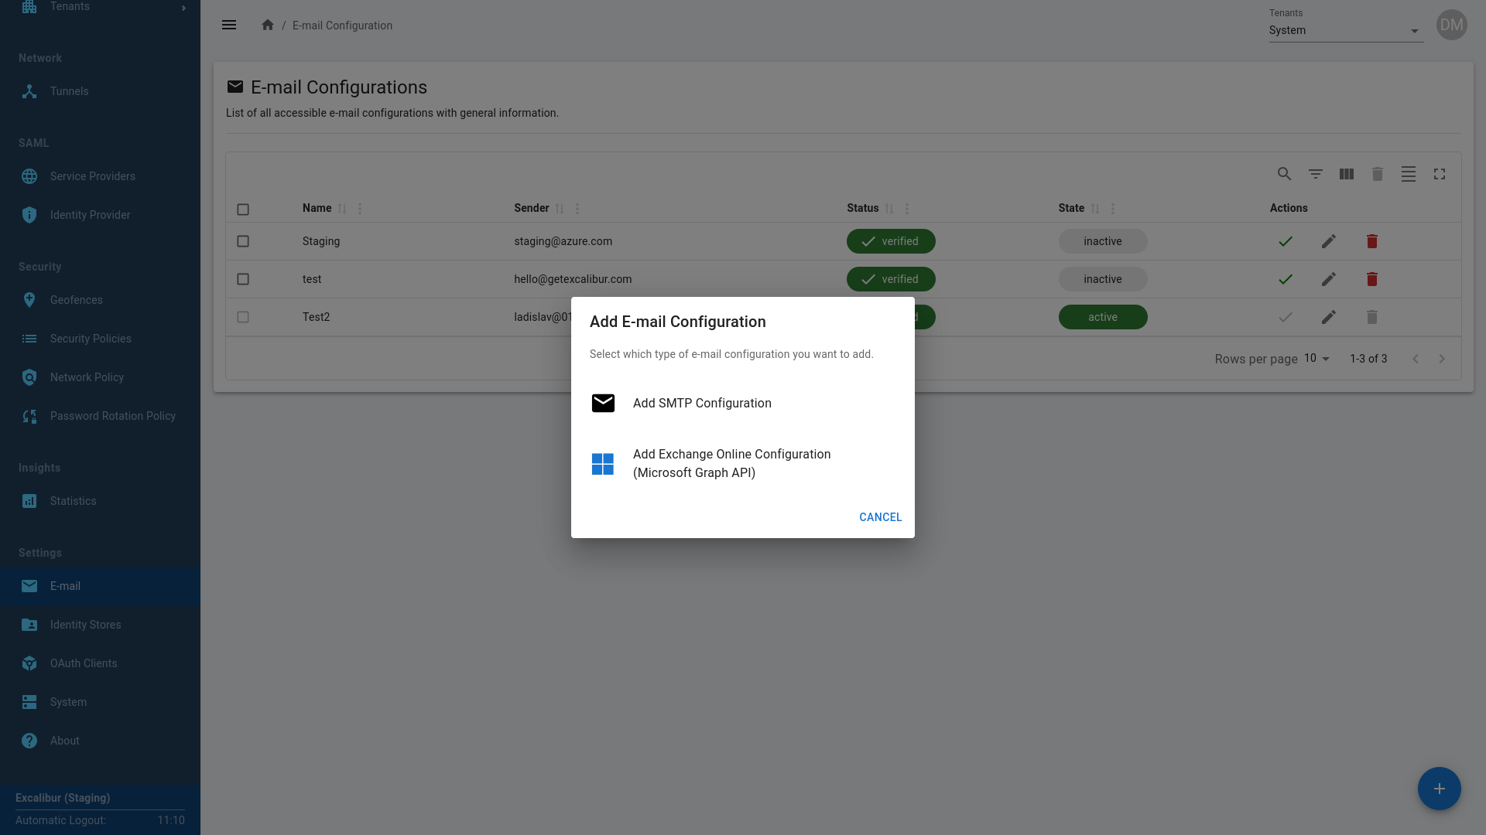Click the show/hide columns icon
This screenshot has width=1486, height=835.
[x=1346, y=174]
